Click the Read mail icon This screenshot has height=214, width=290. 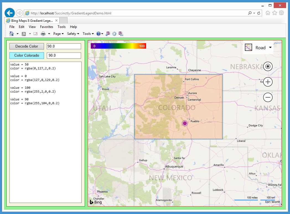click(x=35, y=34)
